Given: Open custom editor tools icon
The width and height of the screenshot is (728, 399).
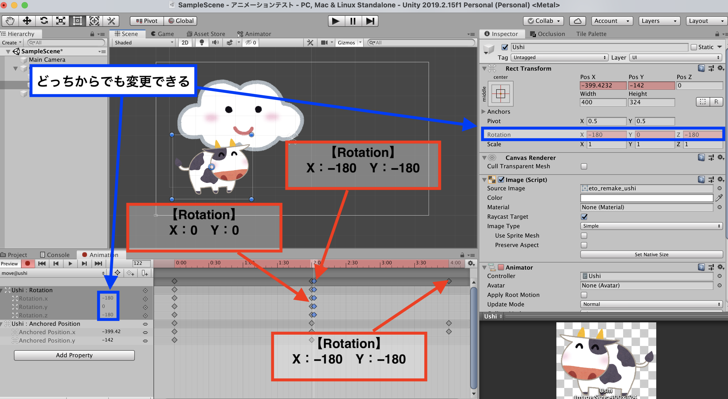Looking at the screenshot, I should 111,21.
